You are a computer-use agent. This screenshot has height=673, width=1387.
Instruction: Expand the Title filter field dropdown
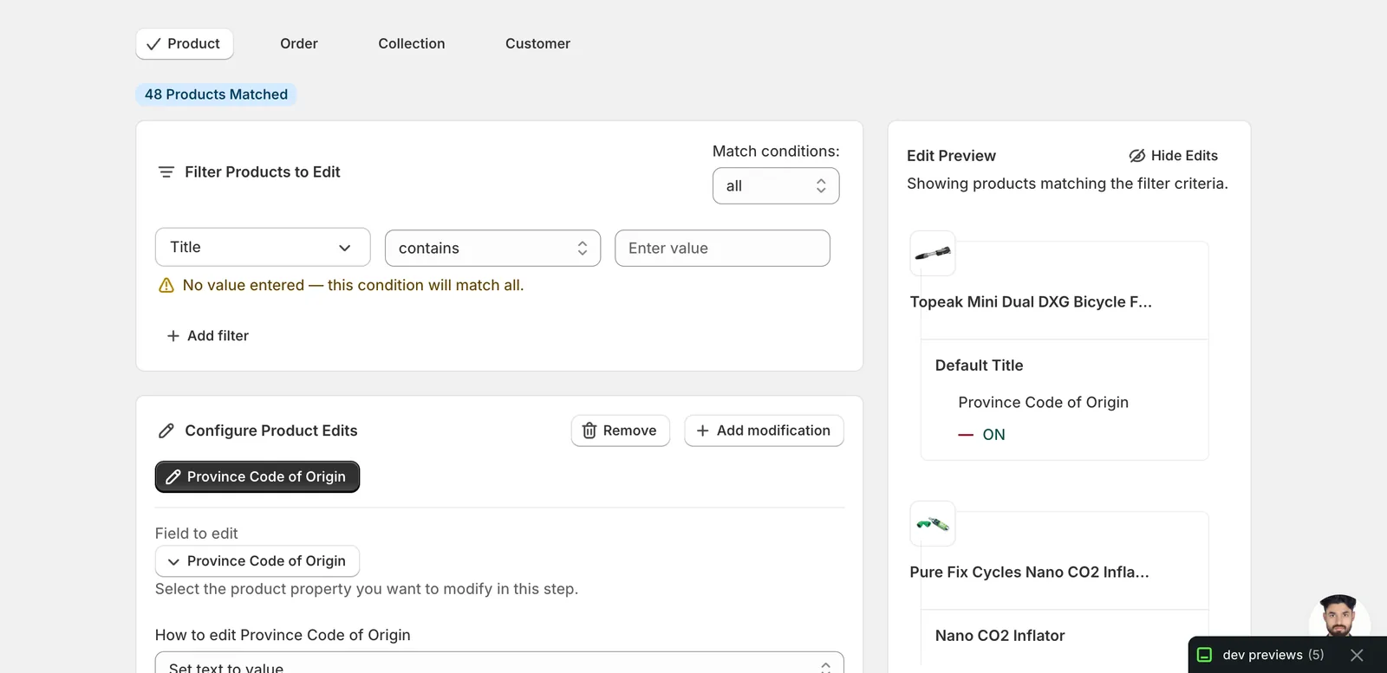coord(263,248)
